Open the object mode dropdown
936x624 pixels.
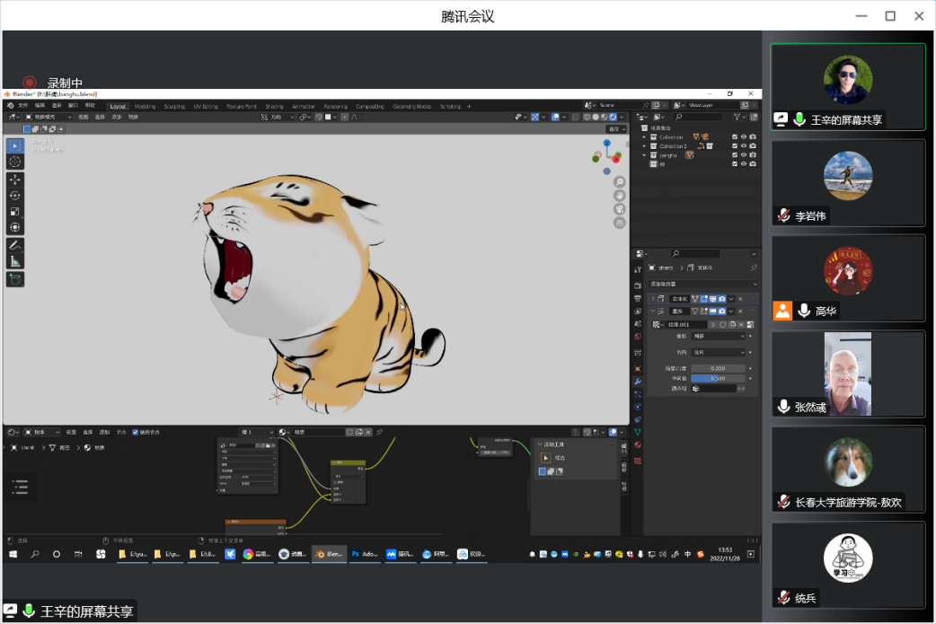click(49, 117)
